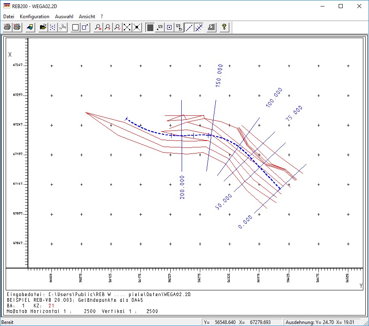Toggle the grid display icon
Image resolution: width=369 pixels, height=326 pixels.
150,27
